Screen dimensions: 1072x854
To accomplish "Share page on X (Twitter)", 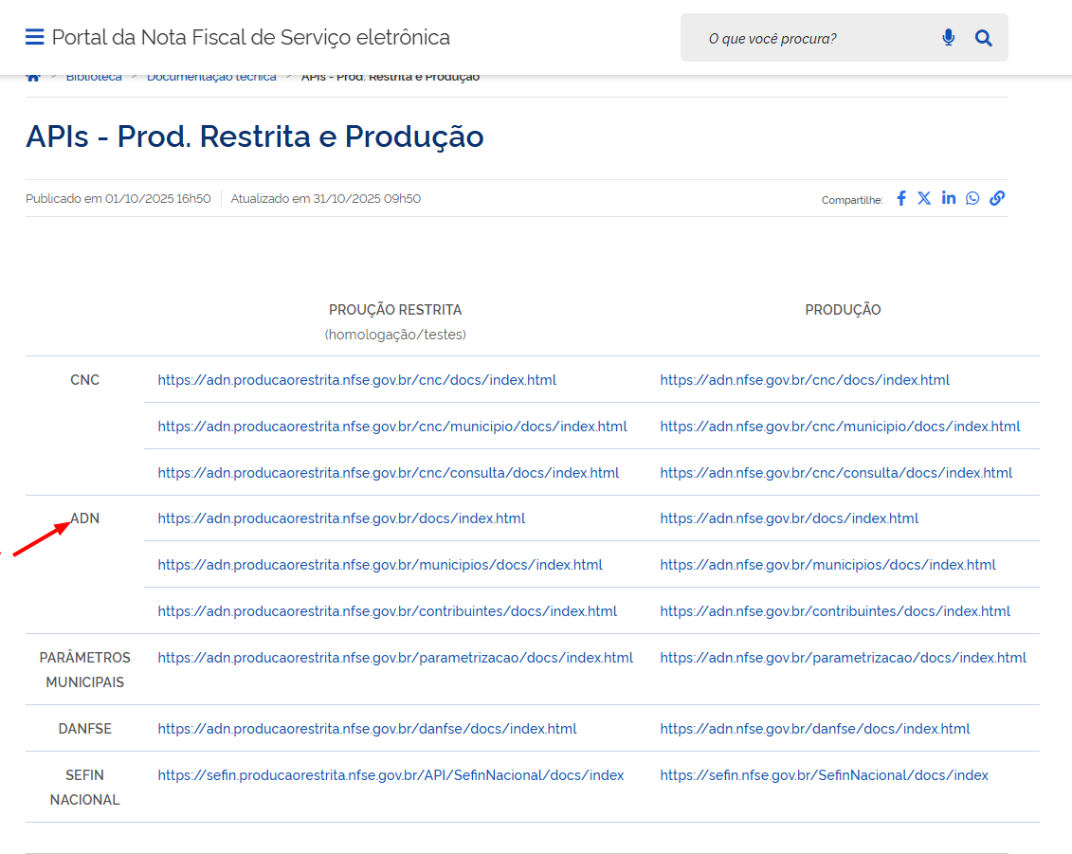I will pos(924,198).
